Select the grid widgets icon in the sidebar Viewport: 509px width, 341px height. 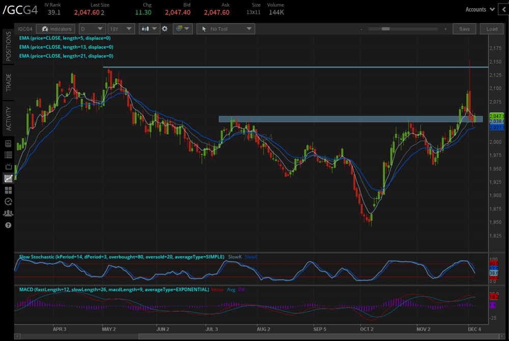tap(8, 190)
